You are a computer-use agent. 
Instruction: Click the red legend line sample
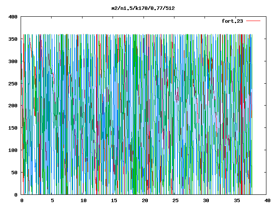[253, 21]
